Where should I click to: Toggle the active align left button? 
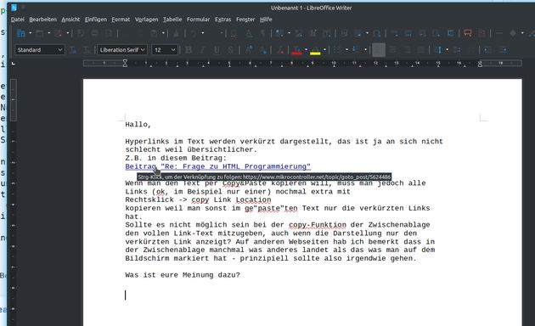(x=379, y=50)
